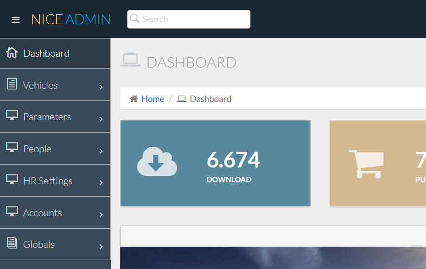Follow the Home breadcrumb link
Viewport: 426px width, 269px height.
(153, 99)
